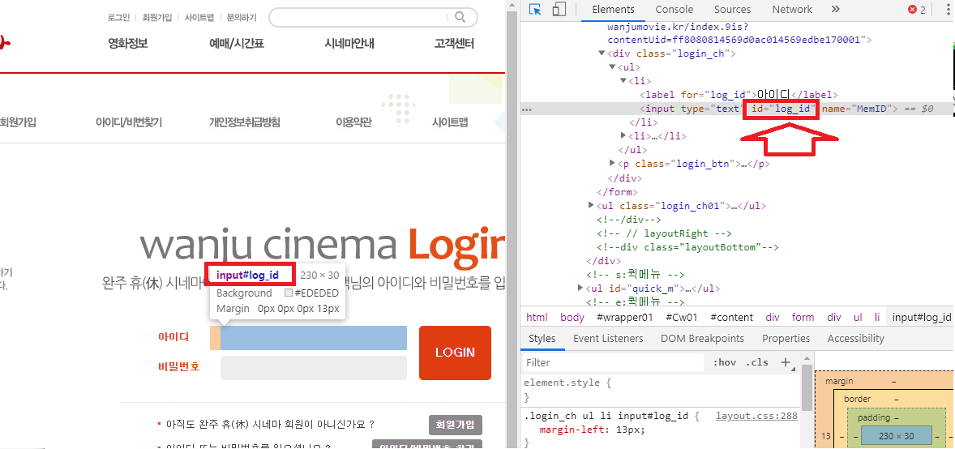Open the layout.css:288 source link

pos(756,416)
